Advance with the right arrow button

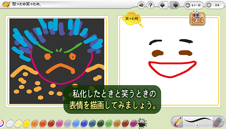(x=175, y=5)
